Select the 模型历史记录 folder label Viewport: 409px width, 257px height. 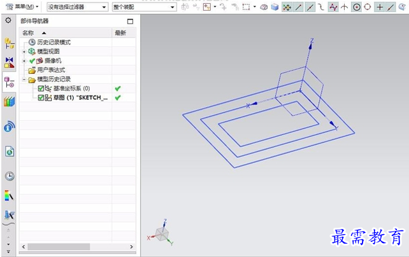point(54,79)
